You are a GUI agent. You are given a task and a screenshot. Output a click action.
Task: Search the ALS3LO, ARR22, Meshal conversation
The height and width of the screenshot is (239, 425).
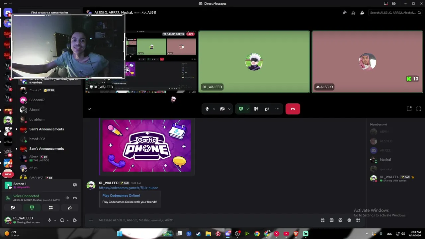395,13
